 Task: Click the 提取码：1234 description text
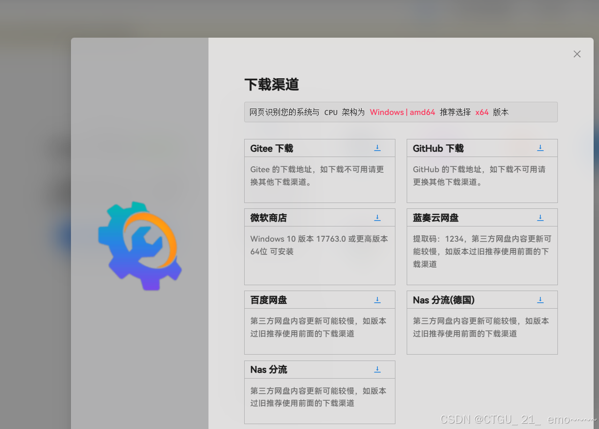click(482, 251)
